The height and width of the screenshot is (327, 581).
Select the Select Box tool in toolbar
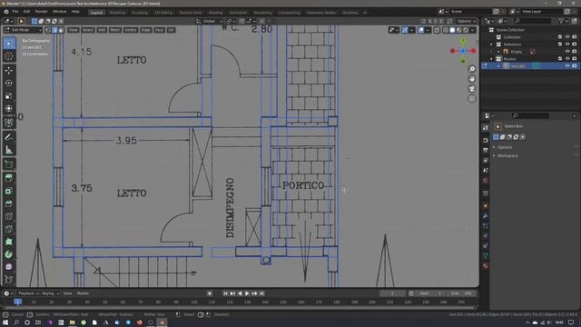(9, 44)
